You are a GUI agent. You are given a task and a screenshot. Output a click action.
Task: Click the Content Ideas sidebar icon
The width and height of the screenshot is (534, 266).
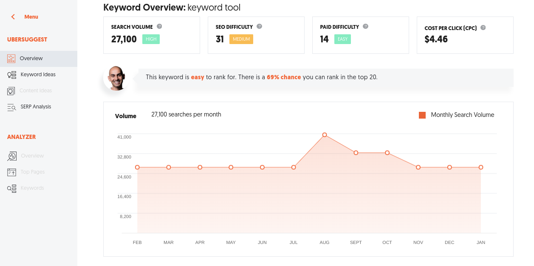11,91
